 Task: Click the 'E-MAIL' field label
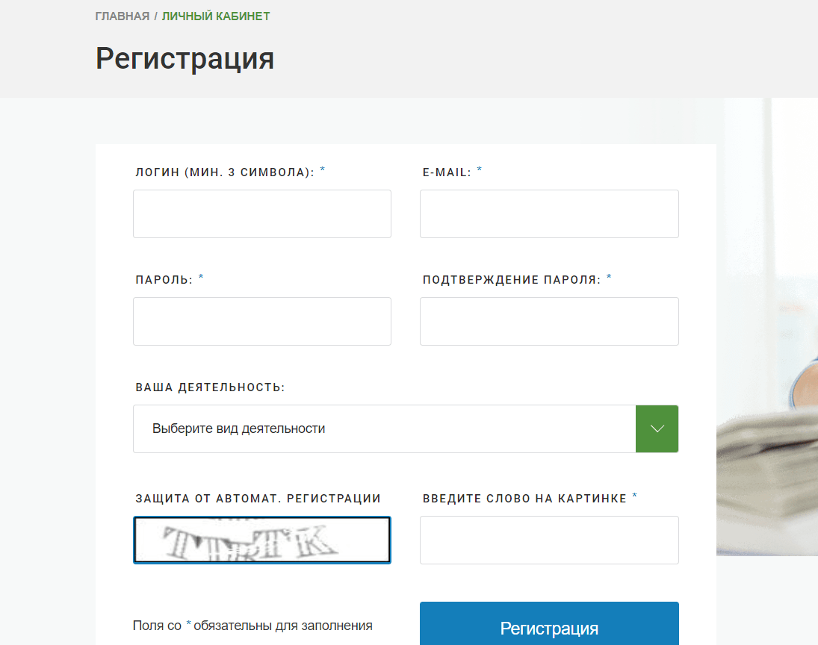pyautogui.click(x=447, y=172)
